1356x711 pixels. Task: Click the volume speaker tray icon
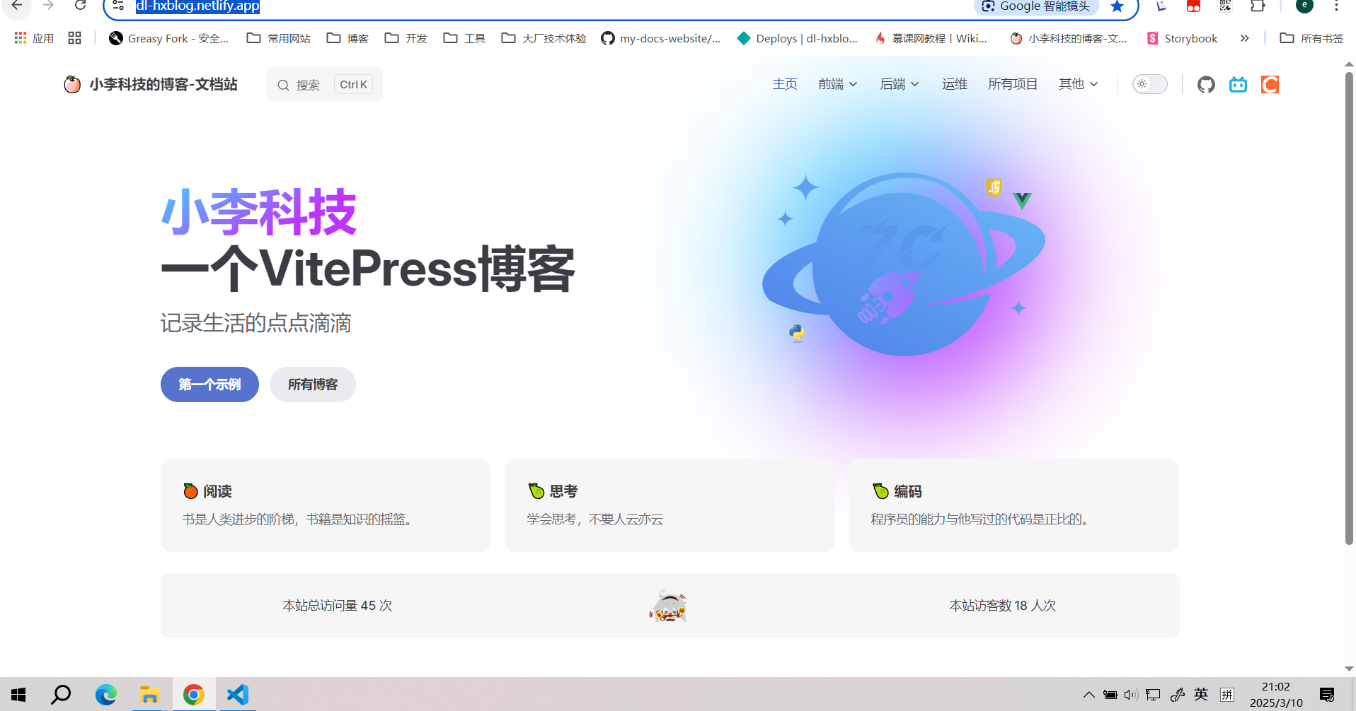[1131, 695]
